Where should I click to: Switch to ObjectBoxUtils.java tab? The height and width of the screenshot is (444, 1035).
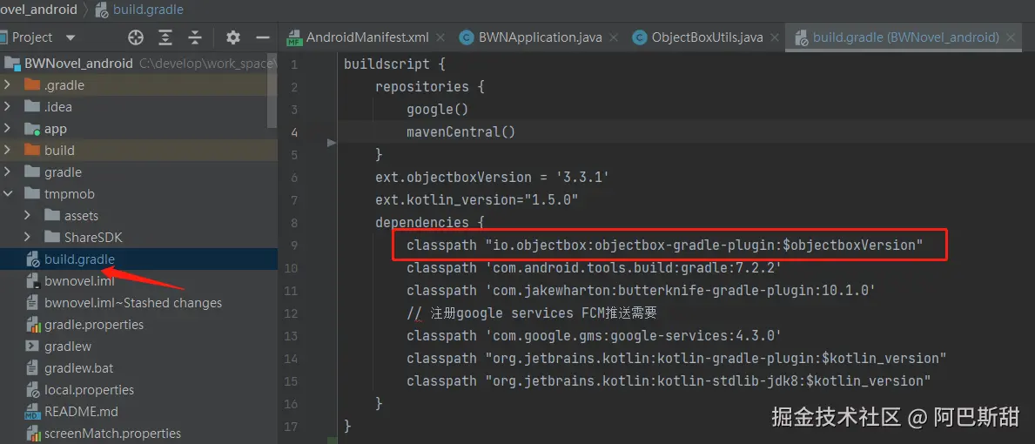pyautogui.click(x=707, y=37)
